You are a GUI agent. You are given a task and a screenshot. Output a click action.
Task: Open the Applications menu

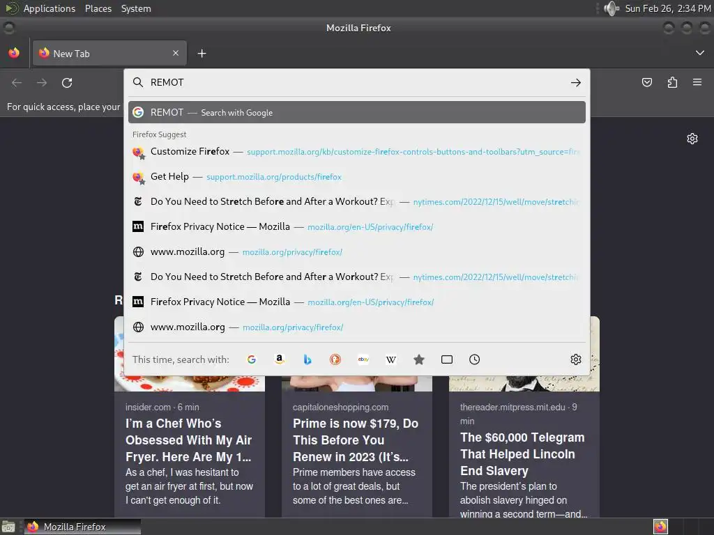click(50, 8)
